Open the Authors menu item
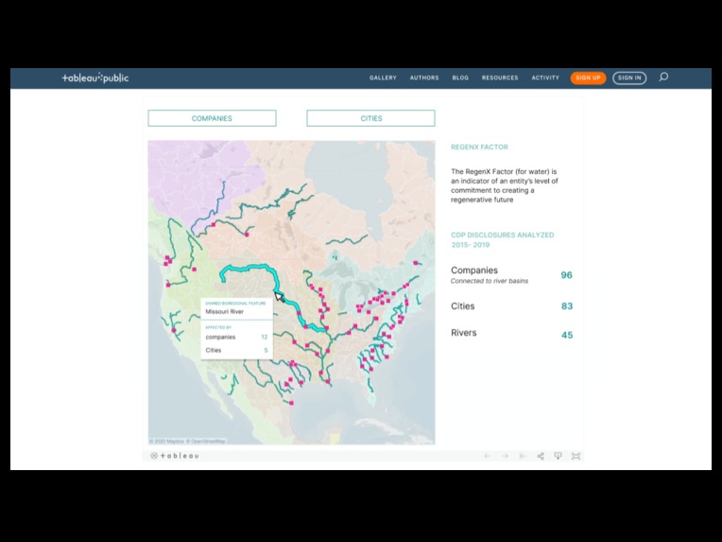Screen dimensions: 722x542 [424, 78]
